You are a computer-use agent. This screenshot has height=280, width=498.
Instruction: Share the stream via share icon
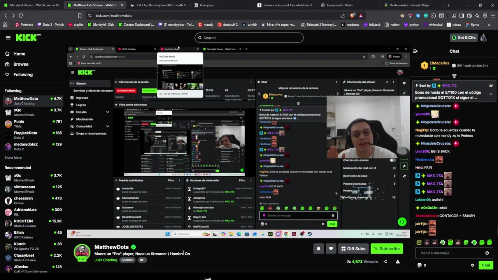[x=385, y=262]
